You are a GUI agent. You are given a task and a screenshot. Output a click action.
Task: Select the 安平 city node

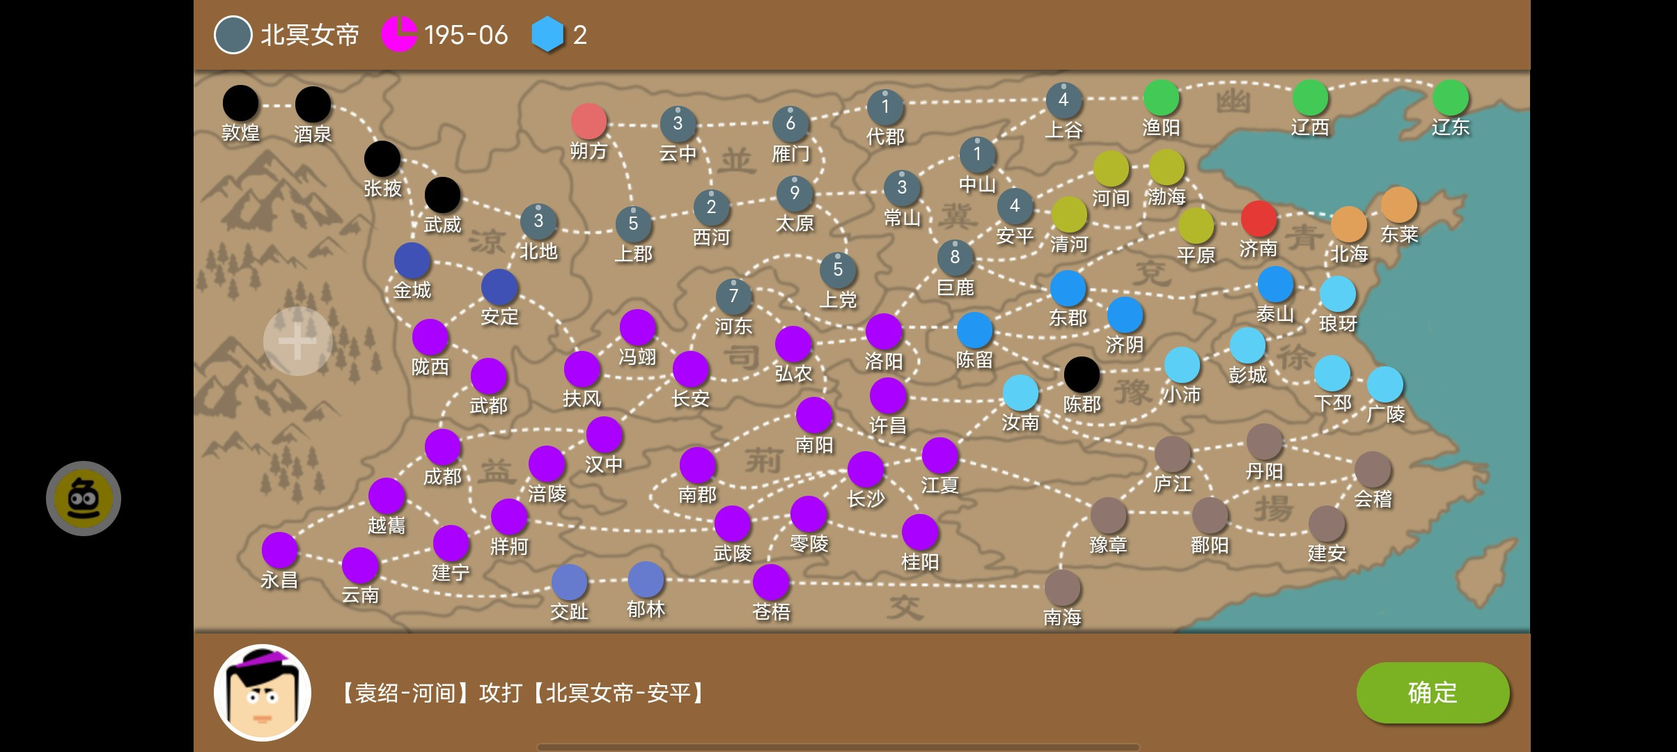[1015, 205]
